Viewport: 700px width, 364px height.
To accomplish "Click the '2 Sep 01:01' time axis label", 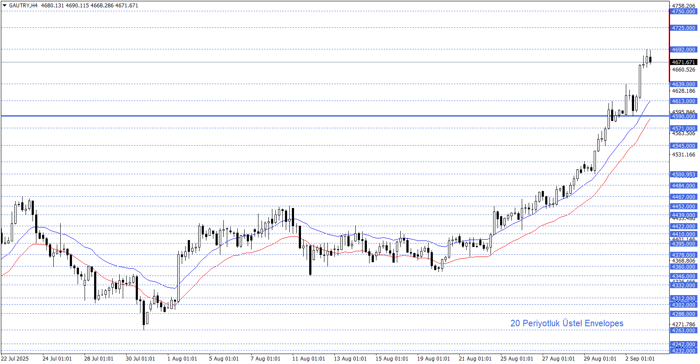I will pos(640,359).
